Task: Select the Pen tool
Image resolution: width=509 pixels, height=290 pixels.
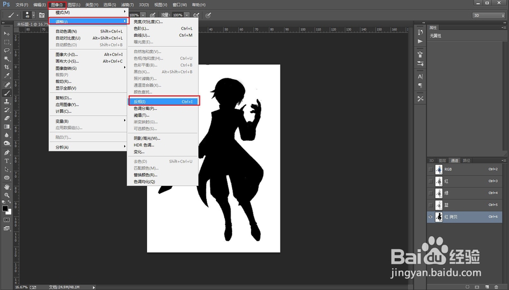Action: 7,152
